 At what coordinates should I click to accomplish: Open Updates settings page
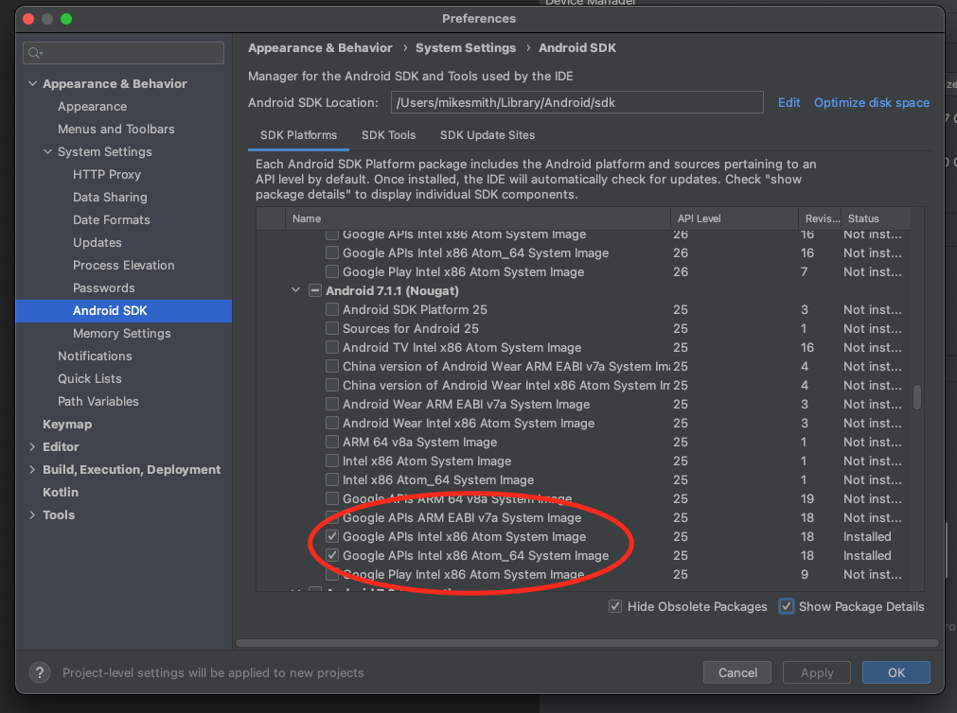[97, 243]
